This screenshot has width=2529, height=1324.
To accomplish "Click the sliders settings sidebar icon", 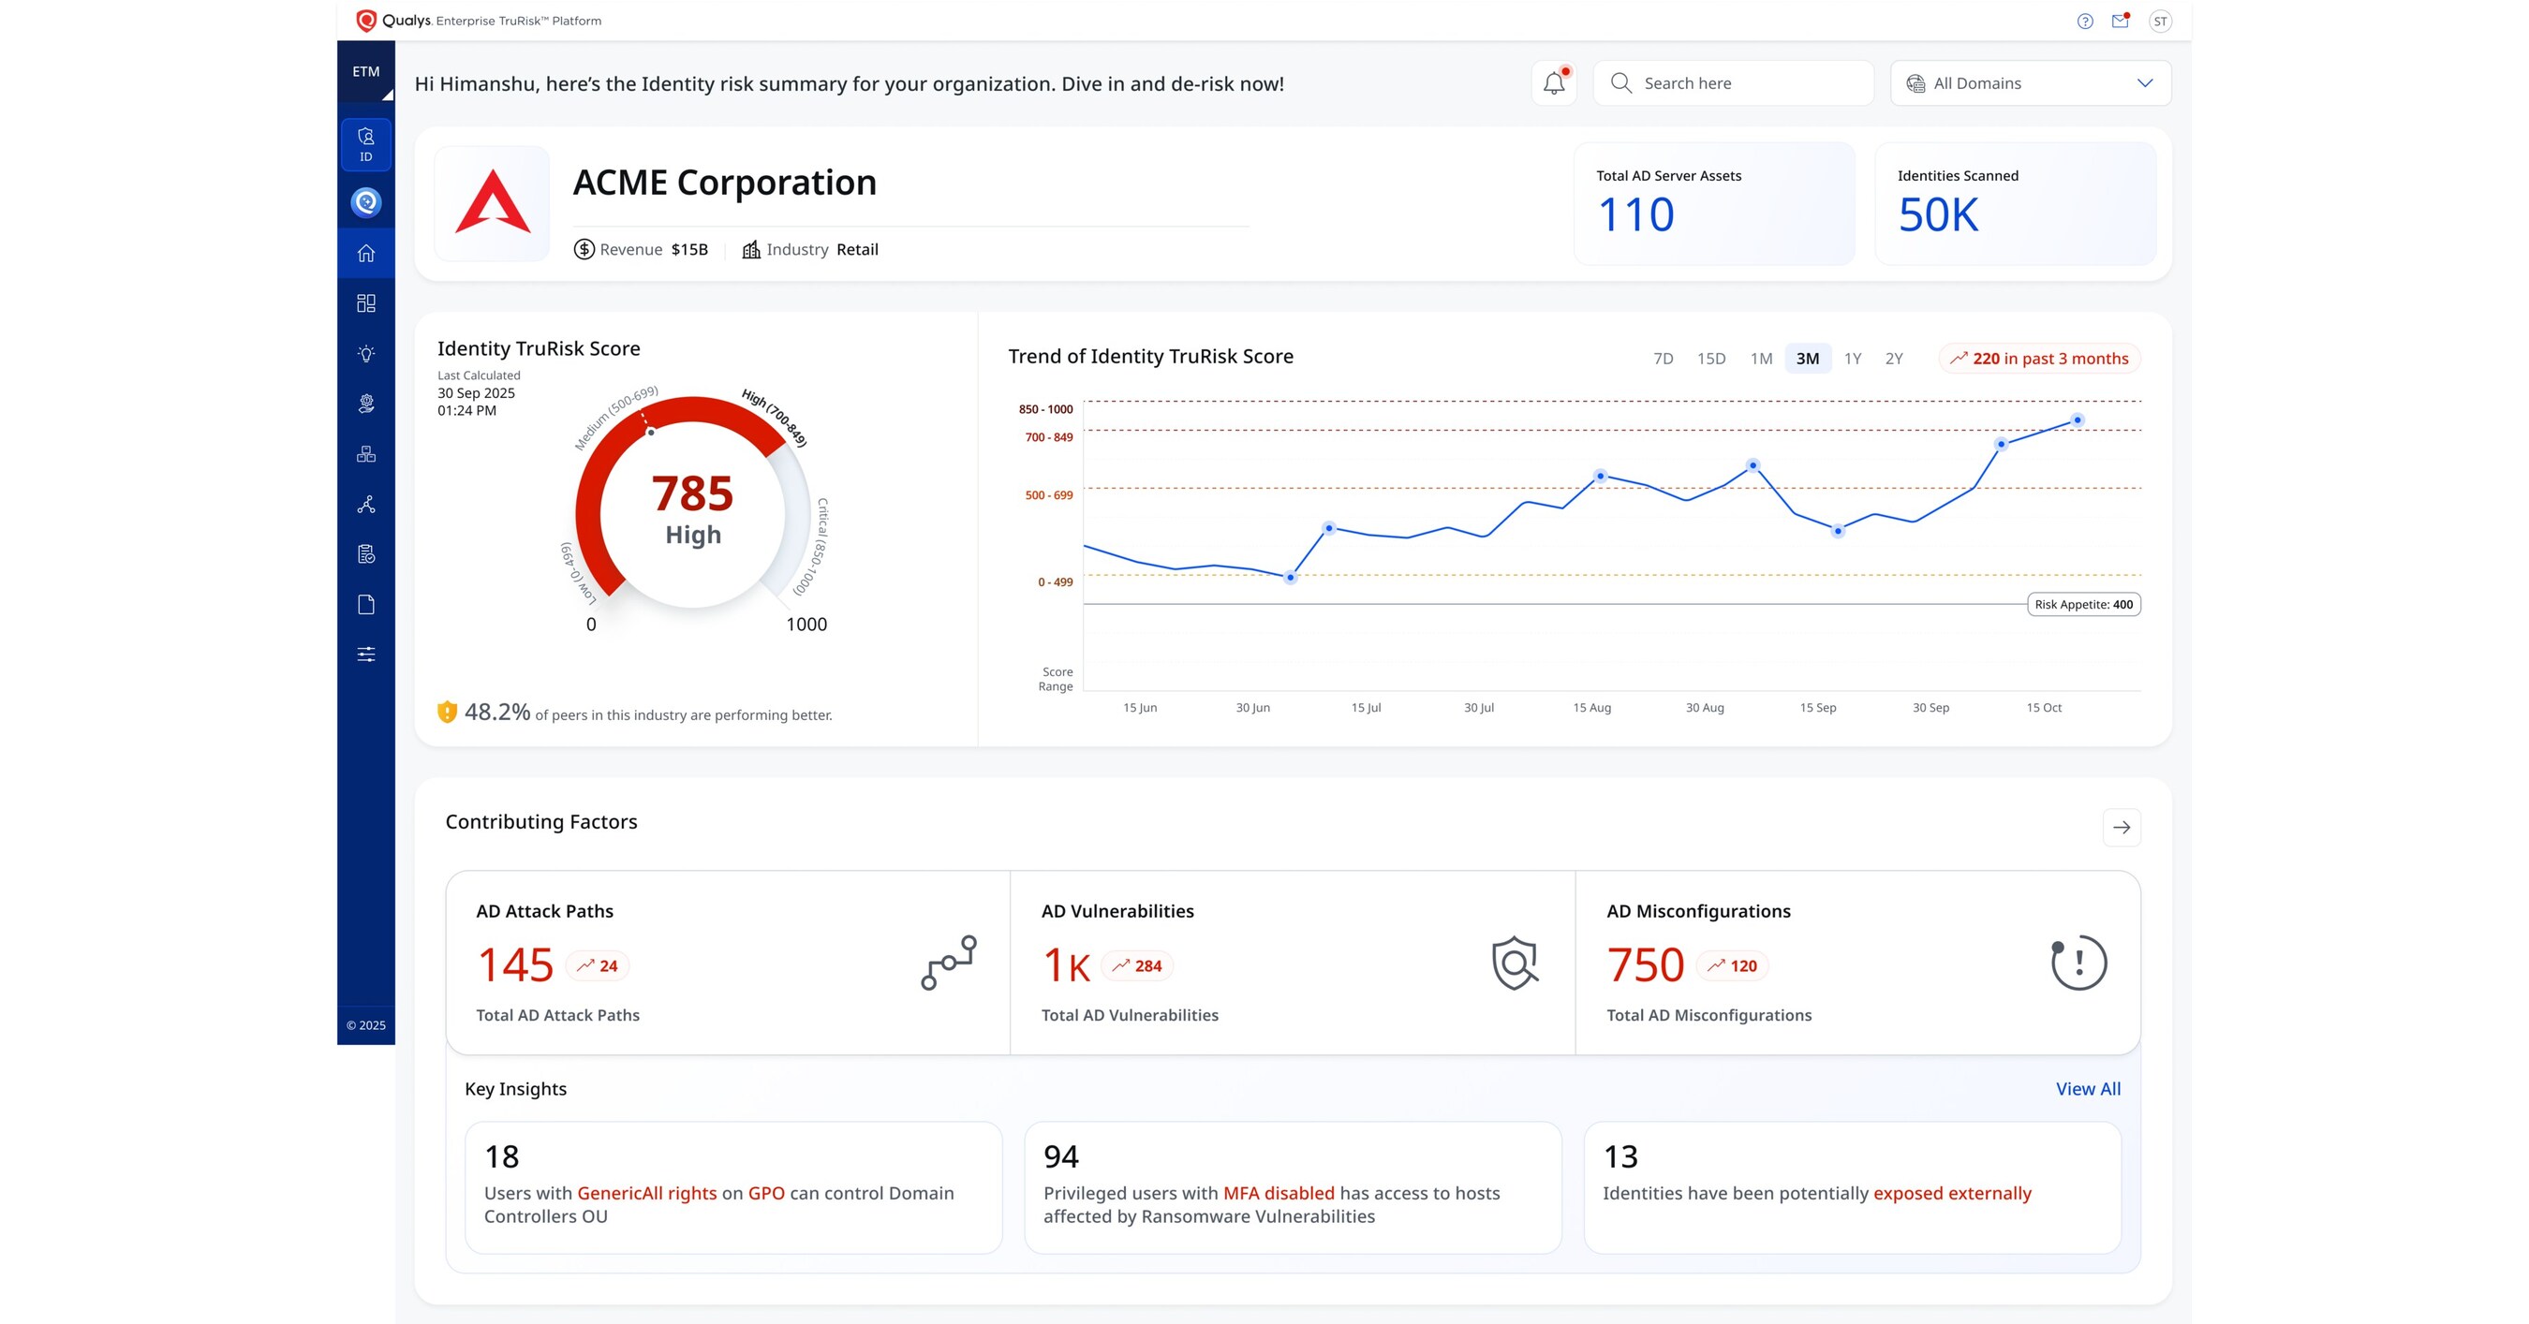I will (366, 655).
